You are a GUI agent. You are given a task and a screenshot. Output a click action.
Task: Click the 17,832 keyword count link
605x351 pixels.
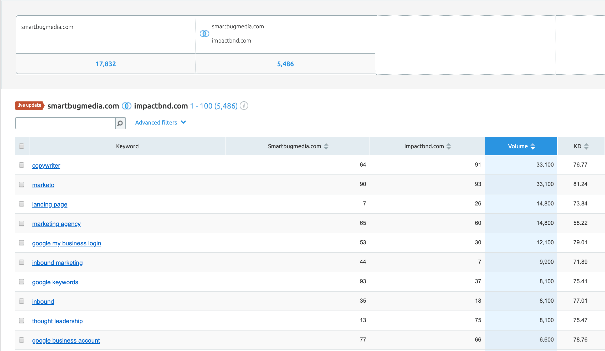click(x=106, y=64)
